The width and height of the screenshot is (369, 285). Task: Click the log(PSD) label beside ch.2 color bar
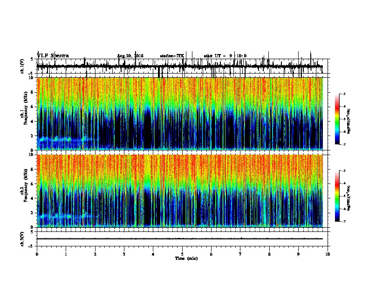349,198
